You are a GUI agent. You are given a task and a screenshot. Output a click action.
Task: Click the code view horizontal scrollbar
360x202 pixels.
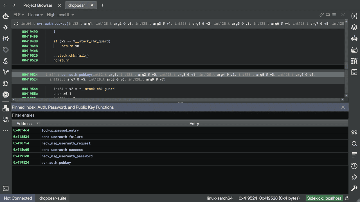(83, 100)
